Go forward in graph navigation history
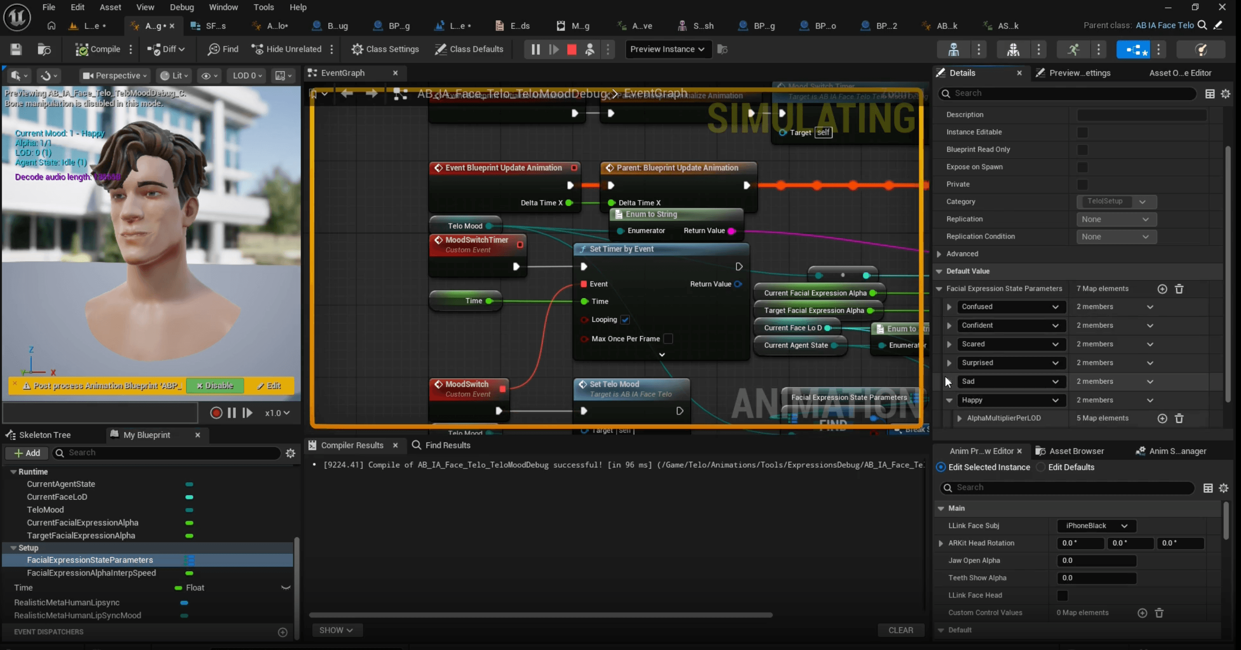Image resolution: width=1241 pixels, height=650 pixels. click(371, 94)
